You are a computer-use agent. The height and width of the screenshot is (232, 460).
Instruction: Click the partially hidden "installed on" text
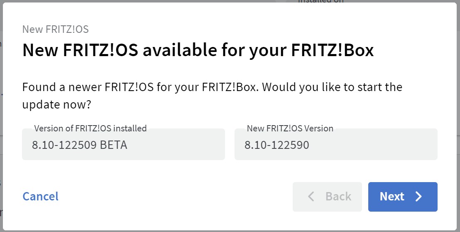click(x=321, y=1)
